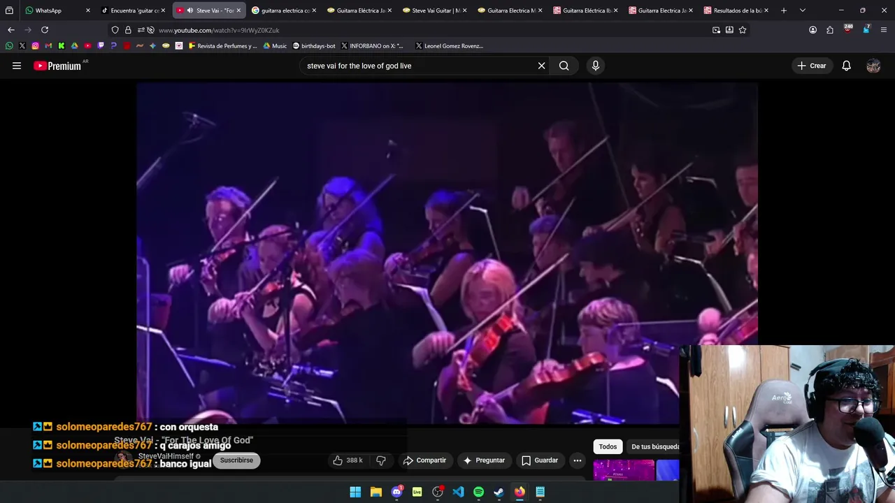Open Steam from the taskbar

(499, 492)
